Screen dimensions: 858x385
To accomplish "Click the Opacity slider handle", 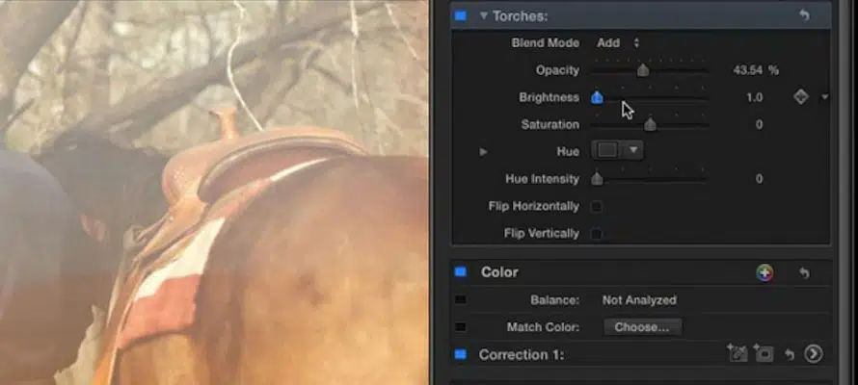I will coord(643,70).
